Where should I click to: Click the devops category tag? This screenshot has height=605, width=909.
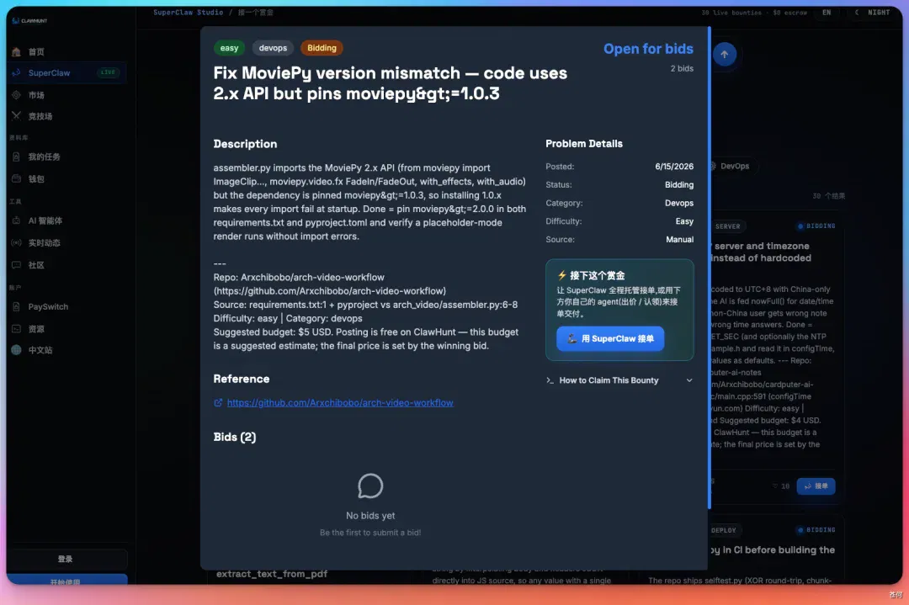tap(273, 48)
